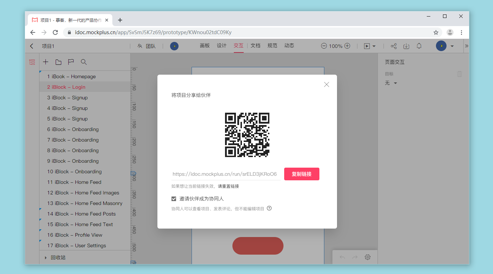
Task: Click the share project icon in toolbar
Action: 394,46
